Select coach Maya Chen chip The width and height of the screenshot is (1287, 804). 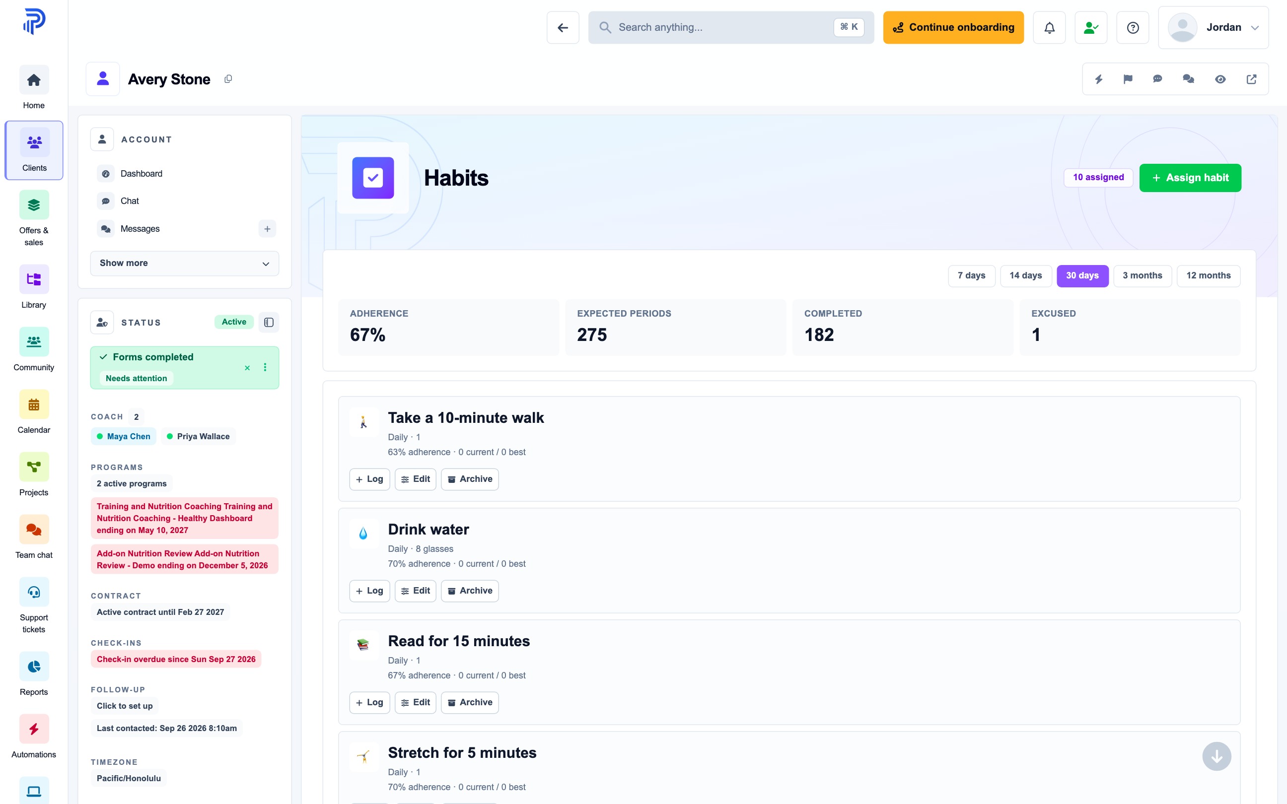coord(123,437)
